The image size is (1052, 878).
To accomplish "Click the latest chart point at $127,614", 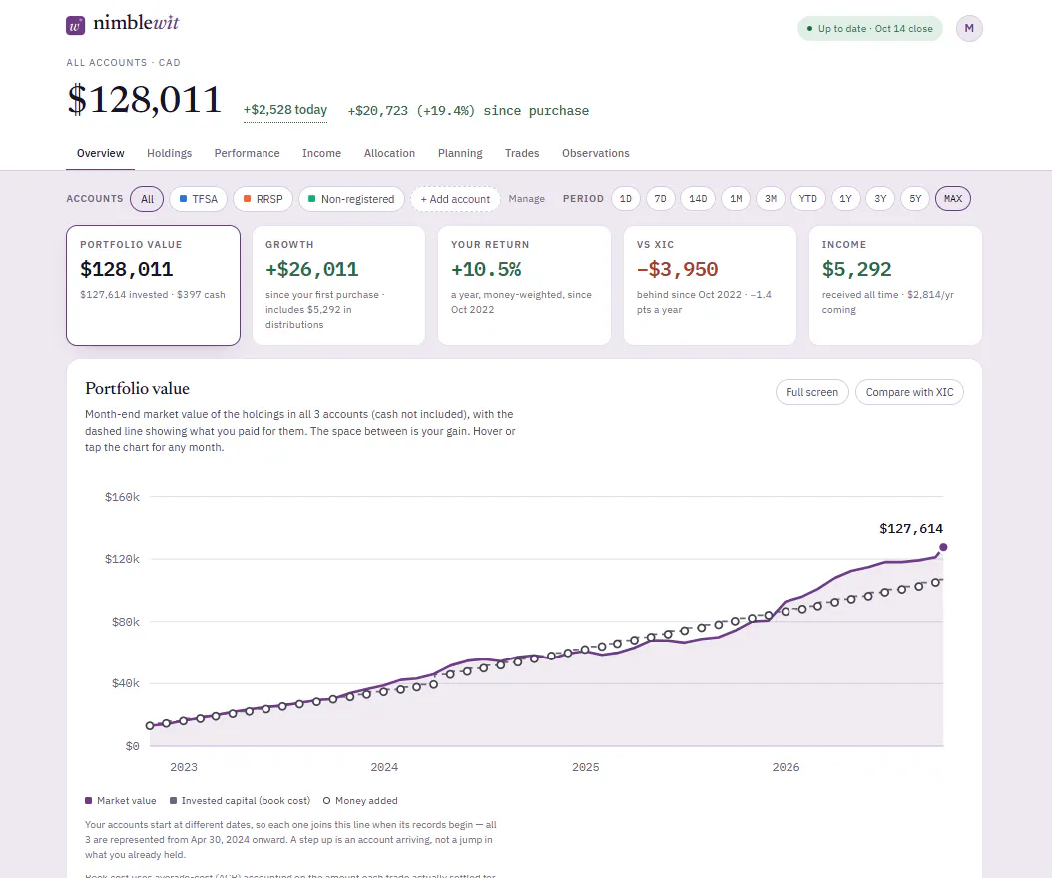I will [943, 548].
